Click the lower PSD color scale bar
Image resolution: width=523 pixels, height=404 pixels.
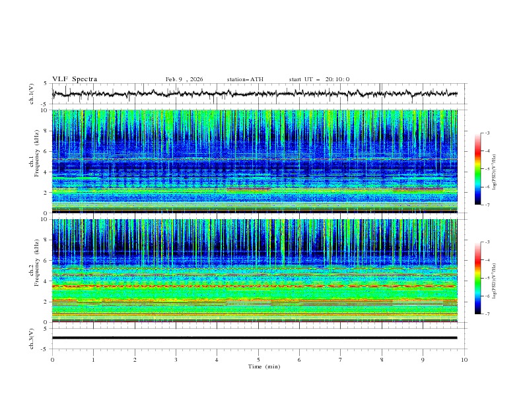pyautogui.click(x=477, y=278)
